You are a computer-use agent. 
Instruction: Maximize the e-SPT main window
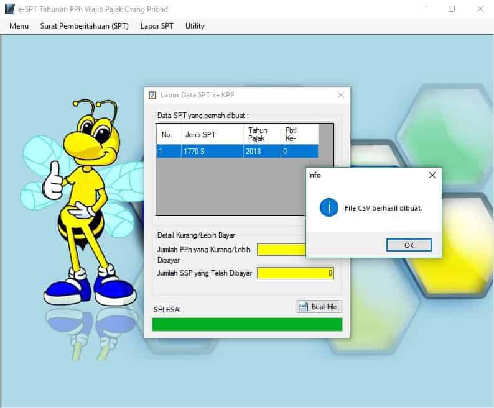pos(452,9)
